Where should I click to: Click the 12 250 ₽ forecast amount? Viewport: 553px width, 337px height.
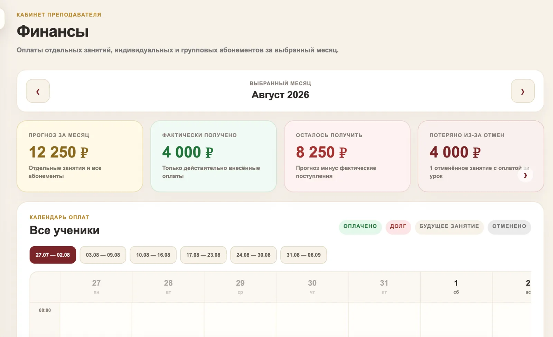(58, 152)
